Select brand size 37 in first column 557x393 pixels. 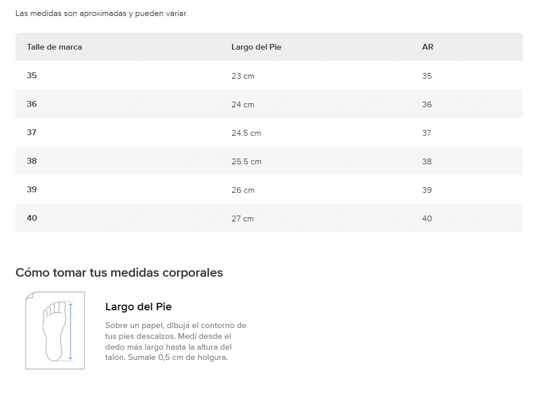(x=31, y=132)
